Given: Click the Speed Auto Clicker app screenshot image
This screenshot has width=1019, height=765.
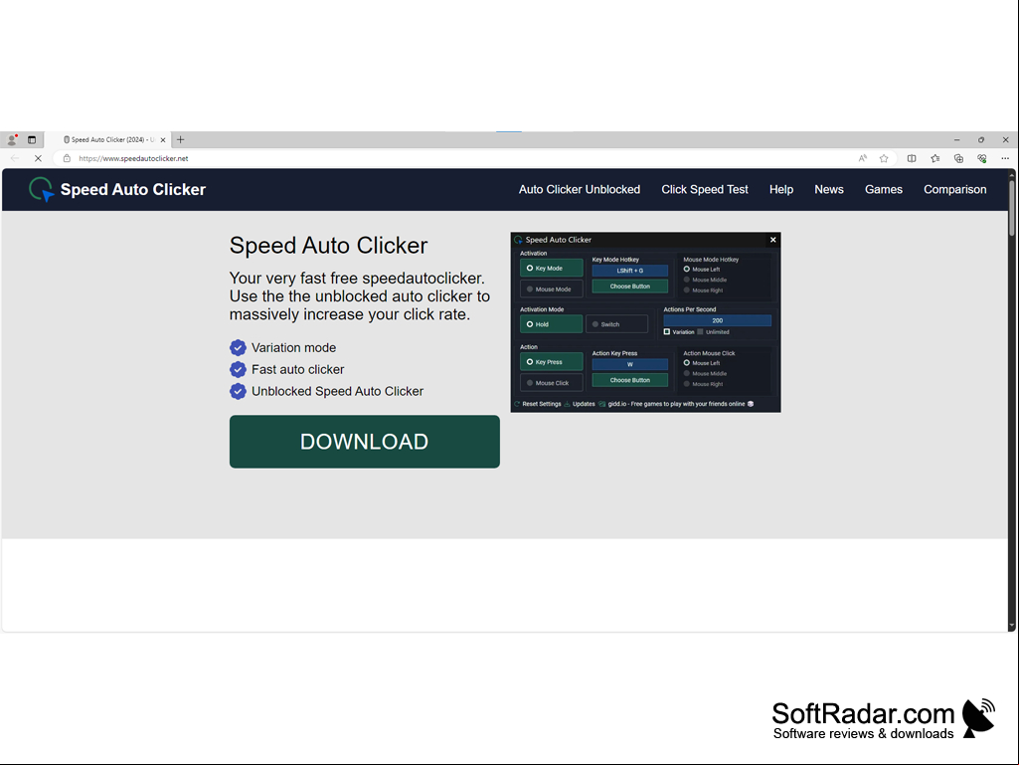Looking at the screenshot, I should pyautogui.click(x=645, y=322).
